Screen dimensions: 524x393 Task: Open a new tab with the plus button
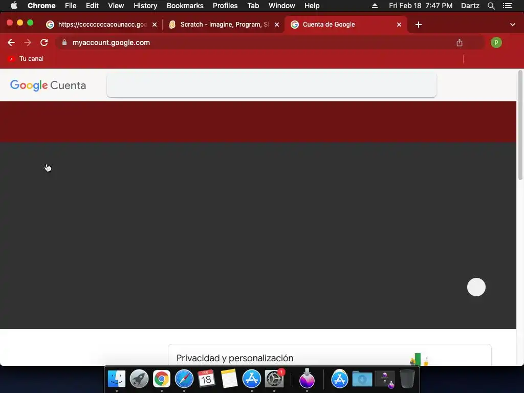pyautogui.click(x=419, y=25)
